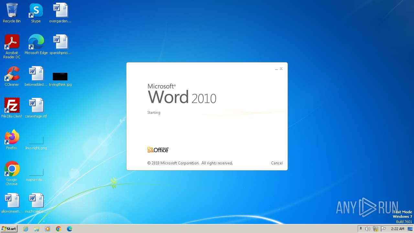Image resolution: width=414 pixels, height=233 pixels.
Task: Open the Recycle Bin icon
Action: point(12,13)
